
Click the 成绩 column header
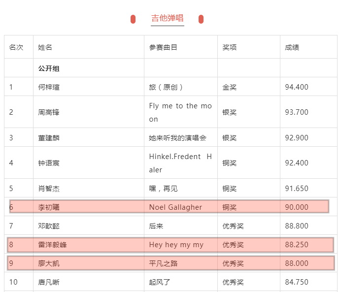click(x=292, y=47)
